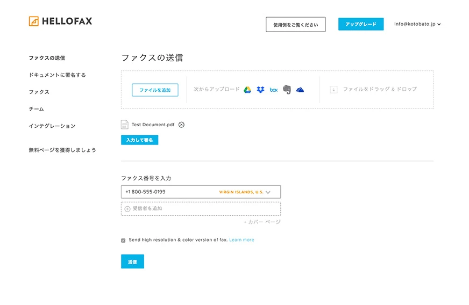Viewport: 469px width, 305px height.
Task: Upload from Dropbox icon
Action: pyautogui.click(x=260, y=90)
